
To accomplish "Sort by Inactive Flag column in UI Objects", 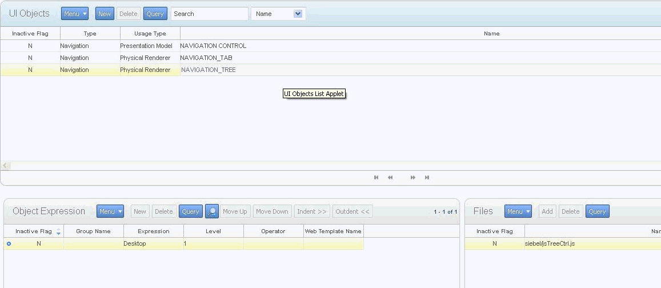I will (x=30, y=33).
